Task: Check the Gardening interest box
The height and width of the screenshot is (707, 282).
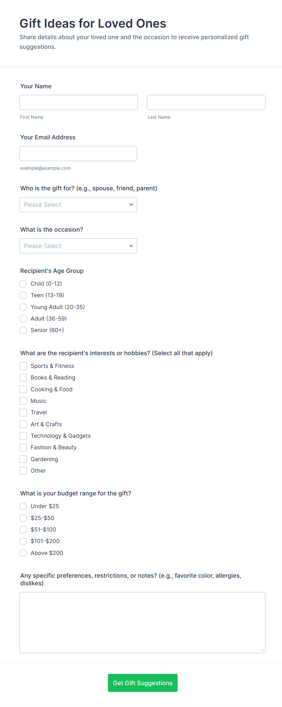Action: [x=23, y=459]
